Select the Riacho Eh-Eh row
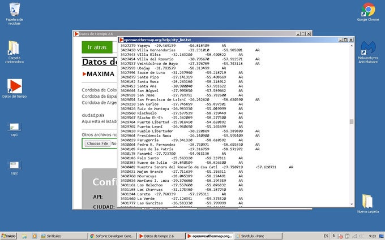The height and width of the screenshot is (240, 385). pos(181,117)
